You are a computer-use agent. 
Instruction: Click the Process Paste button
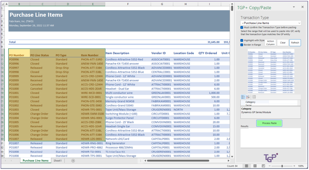click(269, 123)
